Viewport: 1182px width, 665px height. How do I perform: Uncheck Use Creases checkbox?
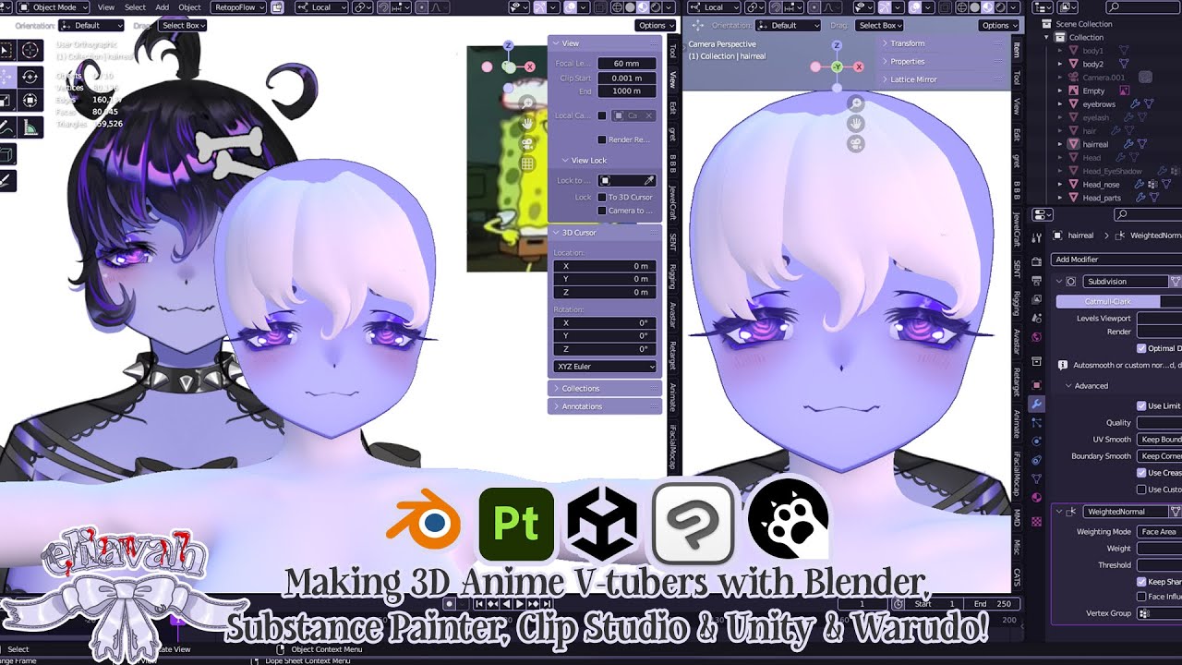(1142, 473)
